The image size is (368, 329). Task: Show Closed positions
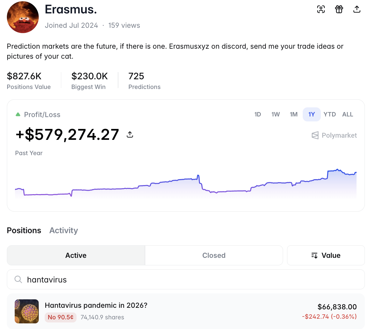click(214, 255)
